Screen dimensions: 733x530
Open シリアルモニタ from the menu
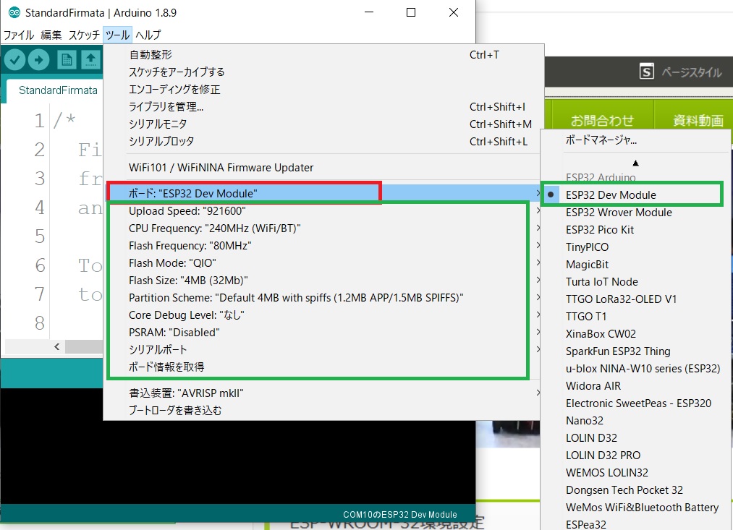click(323, 124)
